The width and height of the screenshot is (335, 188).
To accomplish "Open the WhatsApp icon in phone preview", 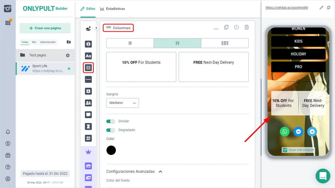I will tap(285, 132).
